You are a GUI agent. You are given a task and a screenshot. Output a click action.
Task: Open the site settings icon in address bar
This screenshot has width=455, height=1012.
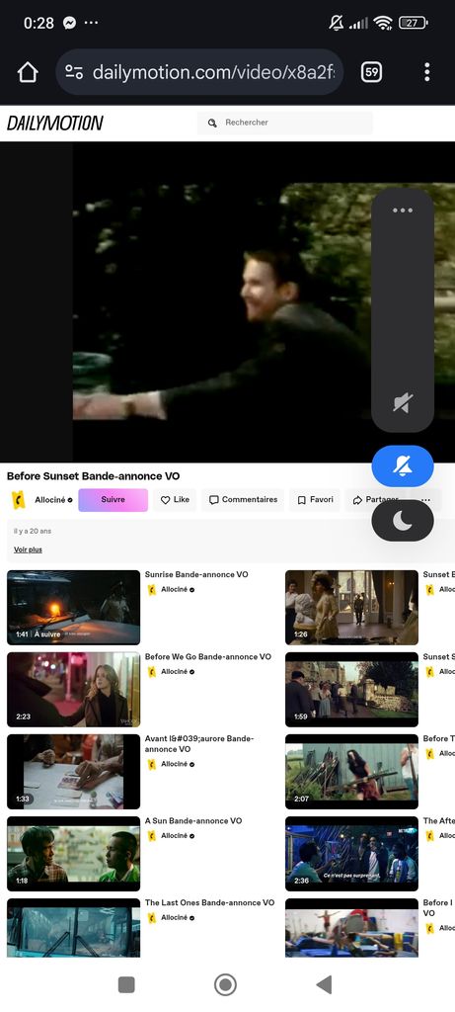pos(74,72)
